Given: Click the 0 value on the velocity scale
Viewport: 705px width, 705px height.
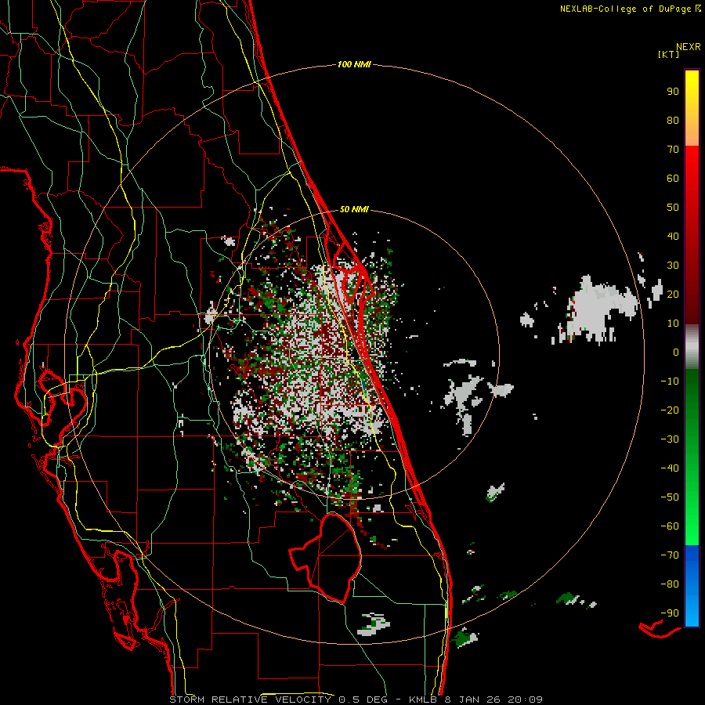Looking at the screenshot, I should point(676,352).
